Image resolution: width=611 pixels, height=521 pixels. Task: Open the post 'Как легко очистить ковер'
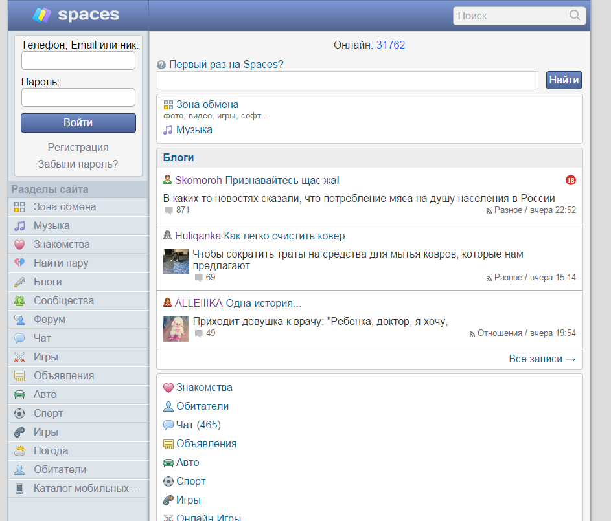pyautogui.click(x=284, y=236)
